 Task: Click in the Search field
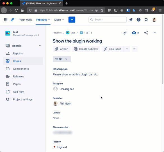(108, 20)
